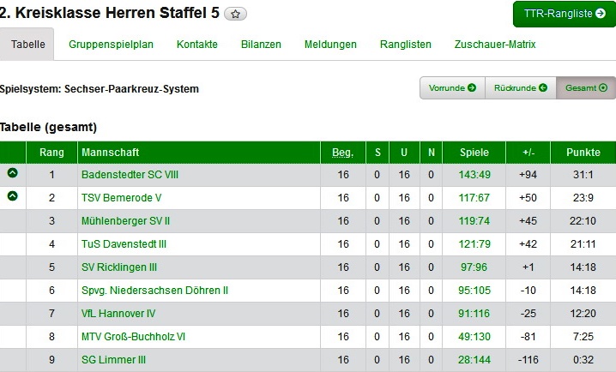The image size is (616, 372).
Task: Open team TSV Bemerode V
Action: coord(121,198)
